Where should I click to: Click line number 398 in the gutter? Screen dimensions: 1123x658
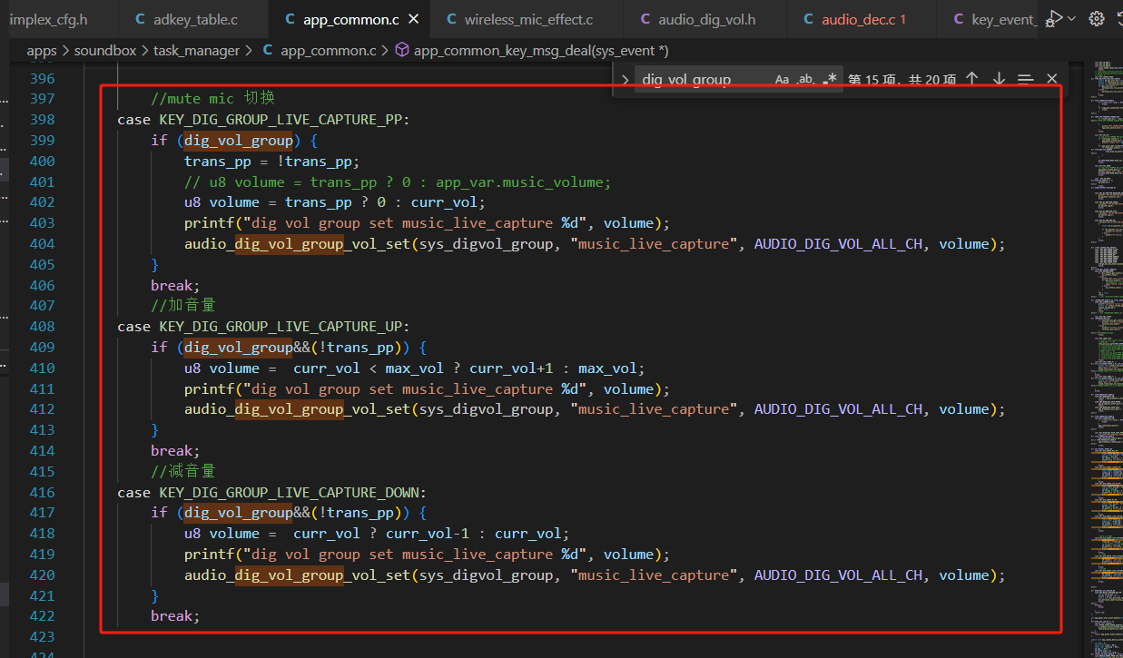(43, 120)
